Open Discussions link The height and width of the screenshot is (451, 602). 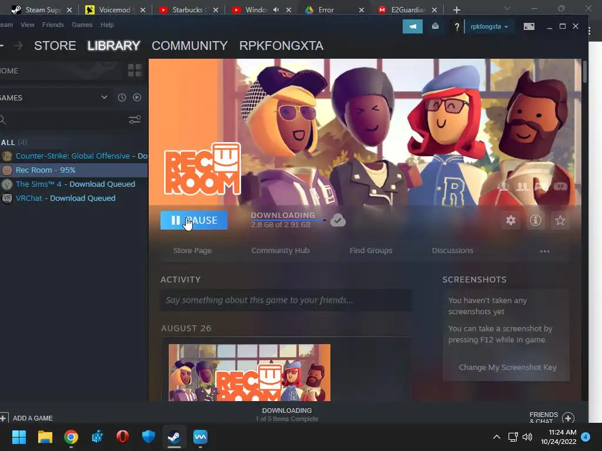click(x=452, y=250)
